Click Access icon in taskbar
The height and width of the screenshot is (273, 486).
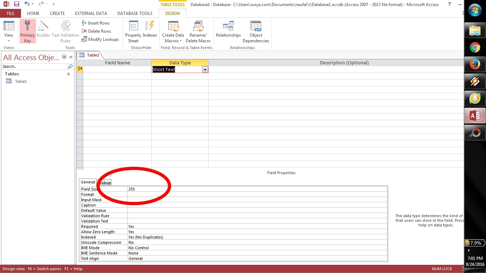[x=475, y=116]
